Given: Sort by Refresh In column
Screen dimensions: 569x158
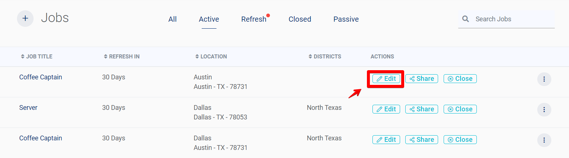Looking at the screenshot, I should 106,57.
